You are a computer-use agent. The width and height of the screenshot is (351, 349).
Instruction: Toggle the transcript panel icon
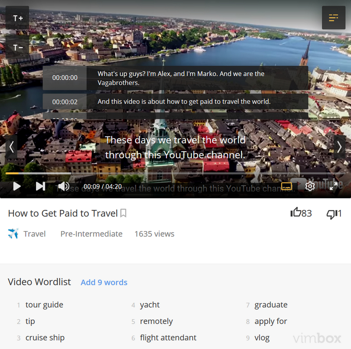tap(333, 18)
